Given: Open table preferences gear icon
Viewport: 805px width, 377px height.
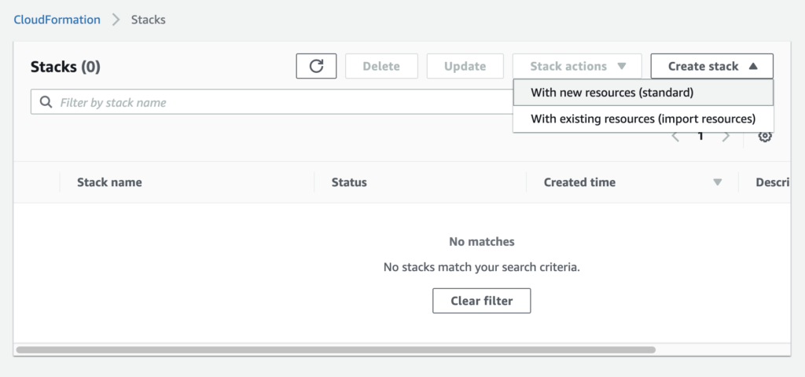Looking at the screenshot, I should point(765,137).
